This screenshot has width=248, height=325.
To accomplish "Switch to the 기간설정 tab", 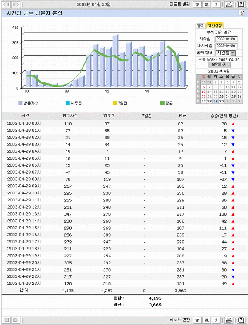I will coord(215,26).
